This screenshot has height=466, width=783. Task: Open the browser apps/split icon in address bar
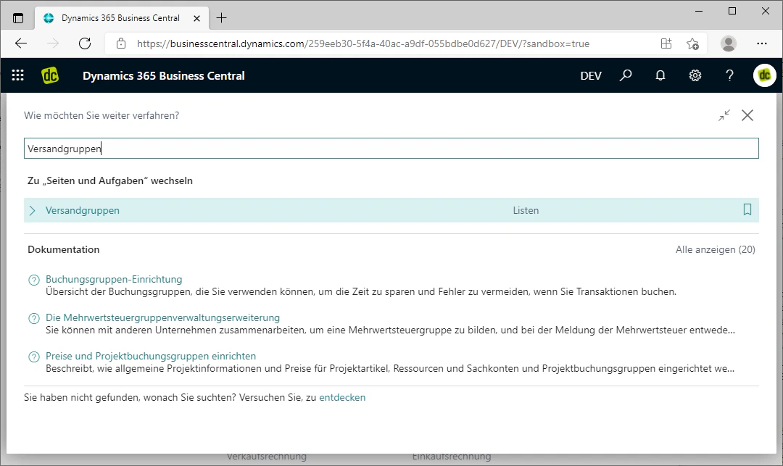pos(666,43)
